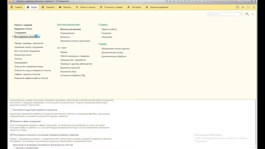Open Работа в выходные и праздники
This screenshot has height=149, width=265.
click(75, 56)
